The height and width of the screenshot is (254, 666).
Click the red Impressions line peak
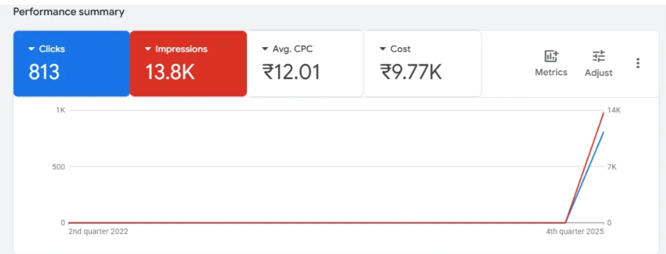click(603, 114)
